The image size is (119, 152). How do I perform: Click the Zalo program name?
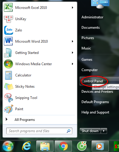click(x=18, y=30)
